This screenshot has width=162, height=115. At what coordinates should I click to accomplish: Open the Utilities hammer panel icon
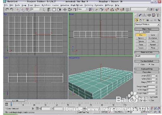[158, 15]
